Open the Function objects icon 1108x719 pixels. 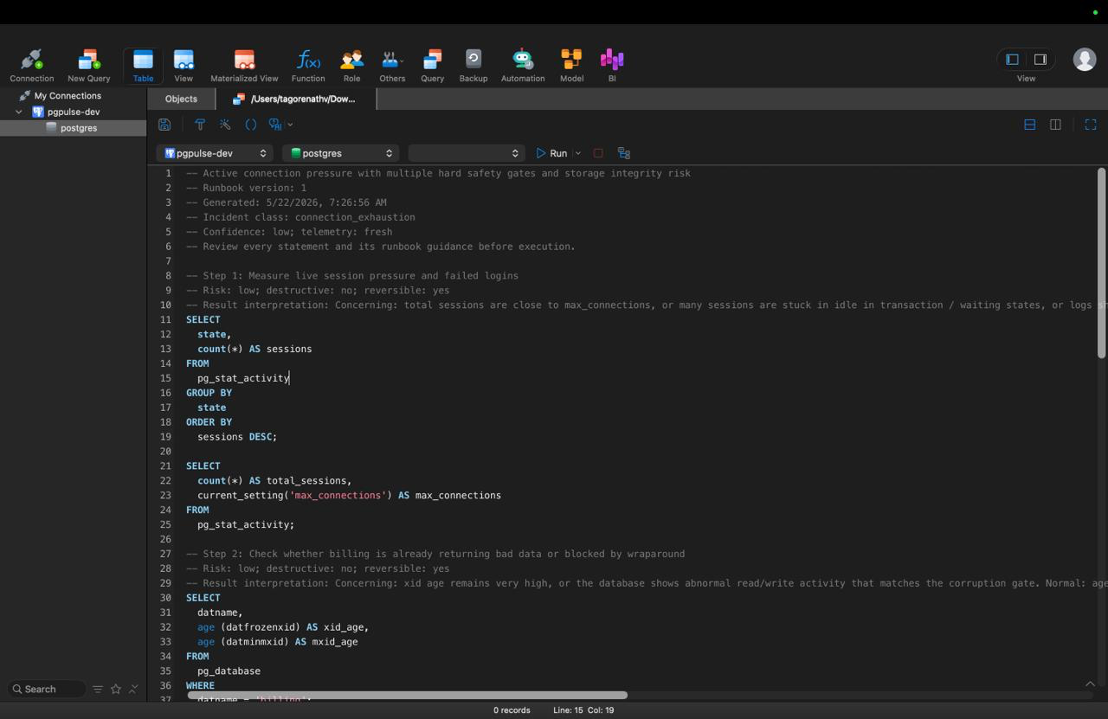(308, 66)
